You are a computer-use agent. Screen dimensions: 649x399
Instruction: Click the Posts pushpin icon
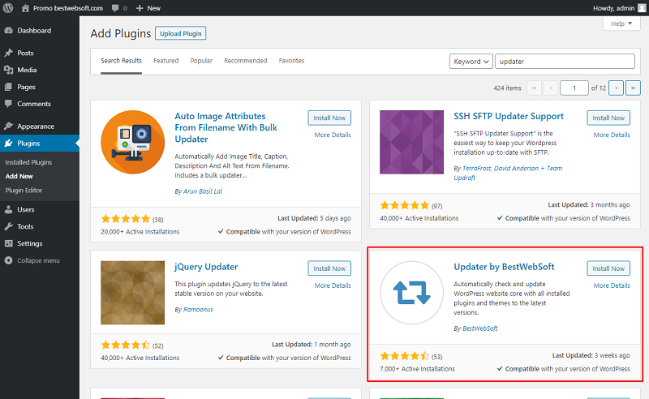pos(8,53)
